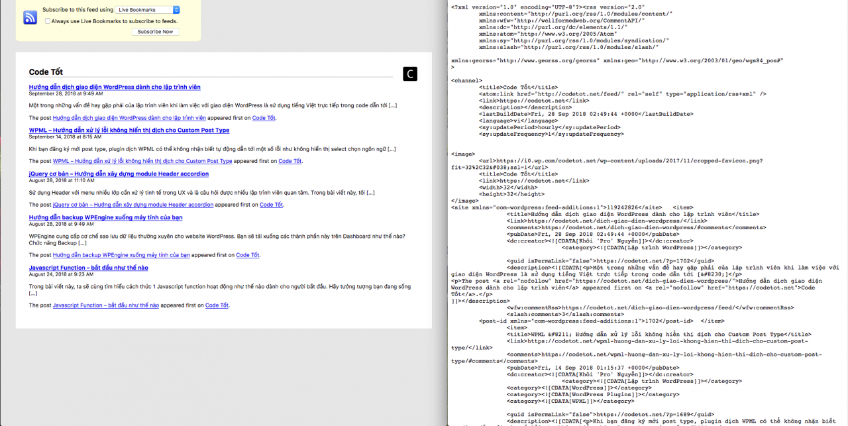This screenshot has height=426, width=848.
Task: Click the '<wfw:commentRss>' line in XML source
Action: point(651,307)
